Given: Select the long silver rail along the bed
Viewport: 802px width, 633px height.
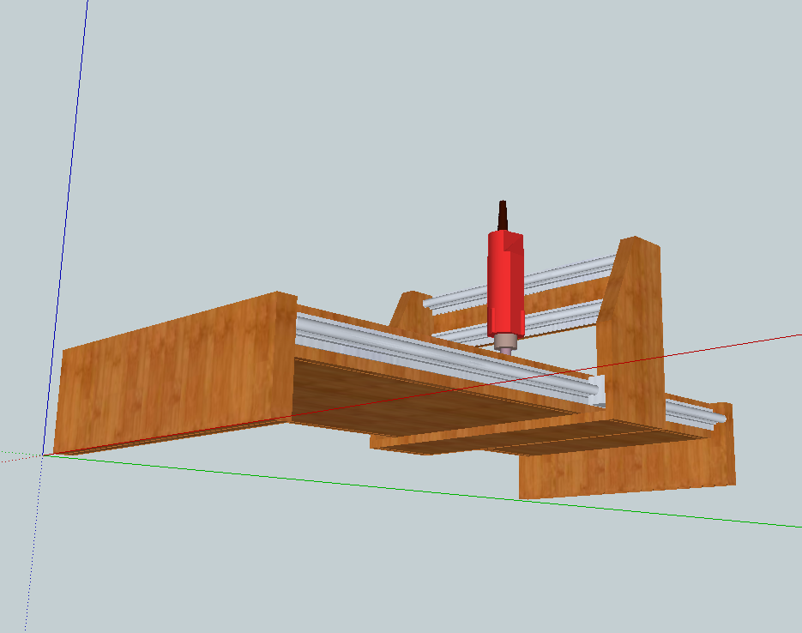Looking at the screenshot, I should coord(448,359).
